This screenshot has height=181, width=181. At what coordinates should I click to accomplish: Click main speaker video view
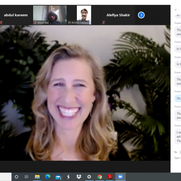[x=85, y=93]
